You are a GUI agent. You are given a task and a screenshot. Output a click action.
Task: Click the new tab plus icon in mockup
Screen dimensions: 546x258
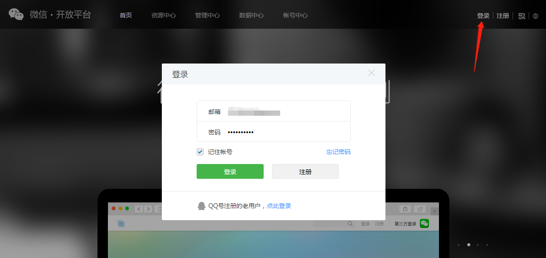click(434, 211)
